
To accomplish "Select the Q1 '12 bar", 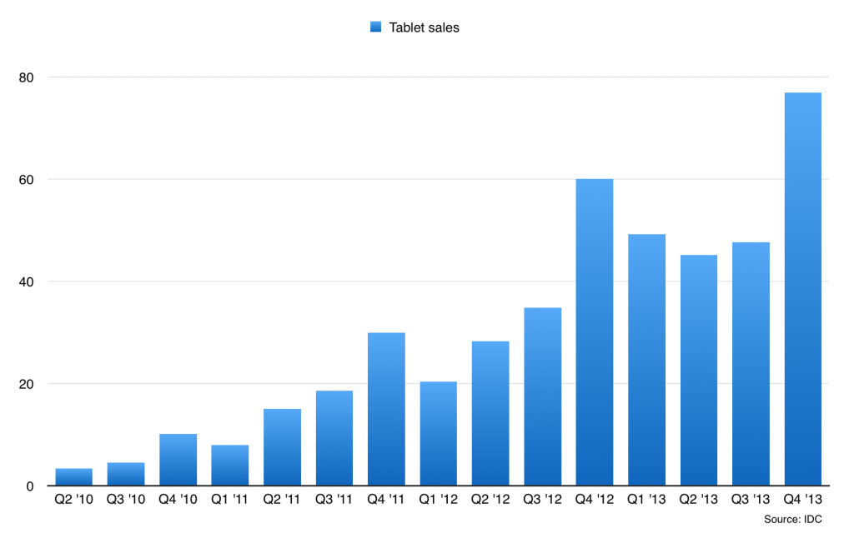I will 439,434.
